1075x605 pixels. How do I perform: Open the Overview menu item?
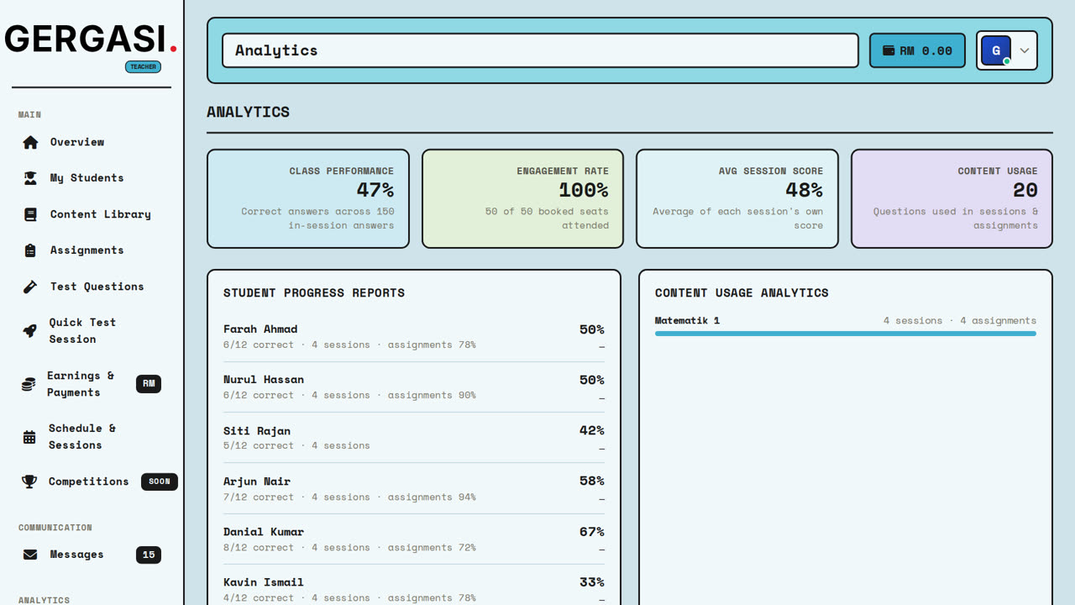92,142
